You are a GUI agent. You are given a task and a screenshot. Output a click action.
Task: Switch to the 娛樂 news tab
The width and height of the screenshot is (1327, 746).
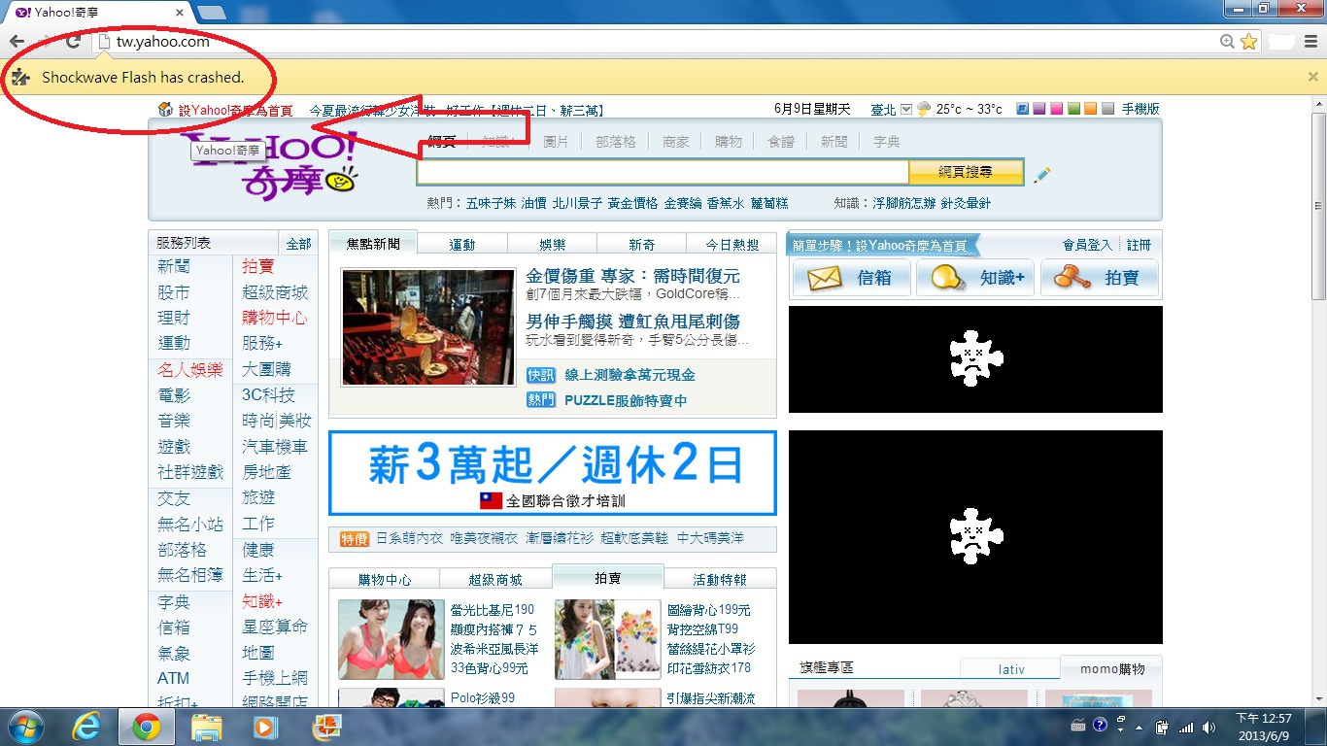(553, 245)
